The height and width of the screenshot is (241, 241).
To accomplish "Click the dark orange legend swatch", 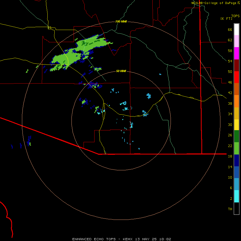I will tap(236, 89).
